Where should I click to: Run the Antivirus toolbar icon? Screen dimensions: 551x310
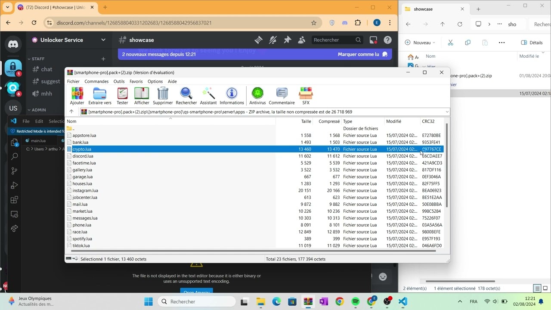[x=257, y=96]
